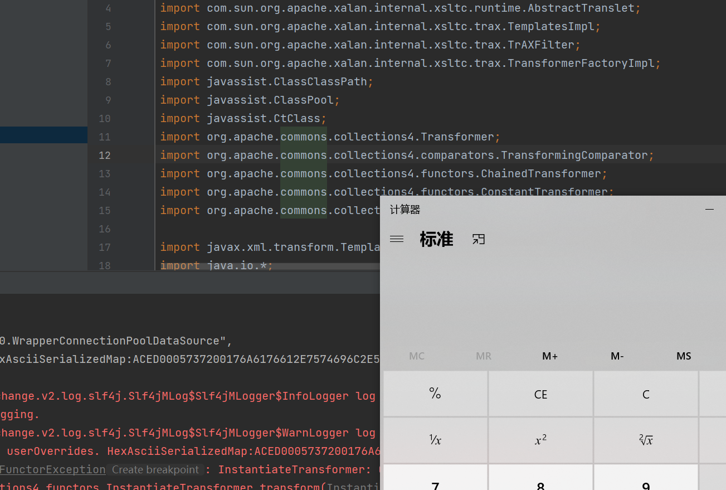Viewport: 726px width, 490px height.
Task: Minimize the calculator window
Action: [709, 210]
